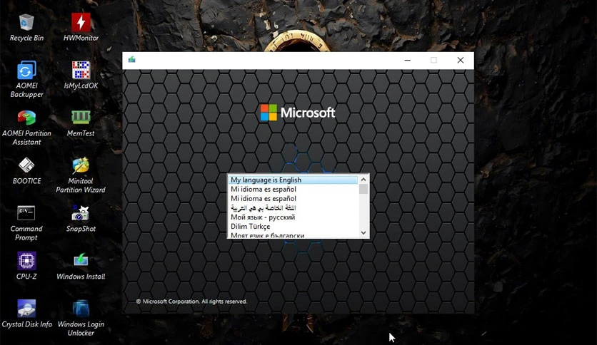The width and height of the screenshot is (597, 345).
Task: Open the Recycle Bin desktop icon
Action: (x=26, y=27)
